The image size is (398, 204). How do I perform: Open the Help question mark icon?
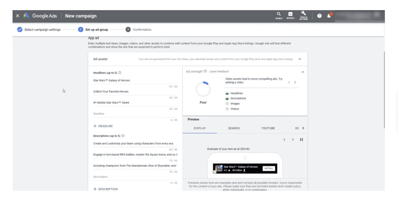coord(320,16)
